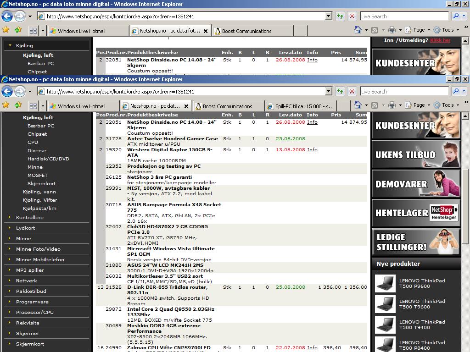The image size is (470, 352).
Task: Close the Netshop.no tab in rear window
Action: pyautogui.click(x=205, y=31)
